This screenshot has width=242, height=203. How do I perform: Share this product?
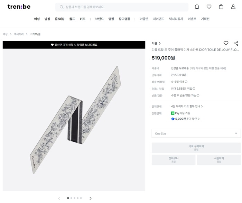pyautogui.click(x=236, y=43)
